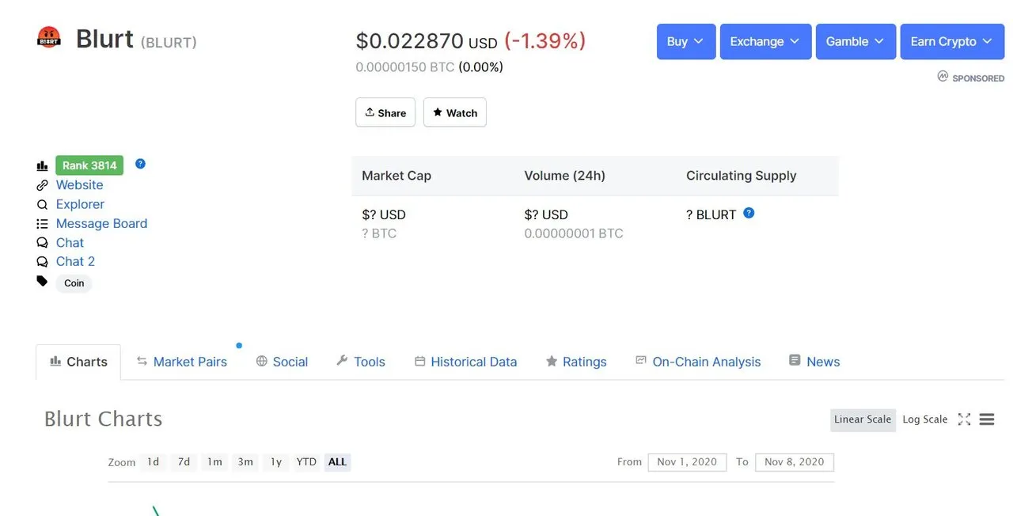1013x516 pixels.
Task: Click the Circulating Supply column header
Action: [742, 176]
